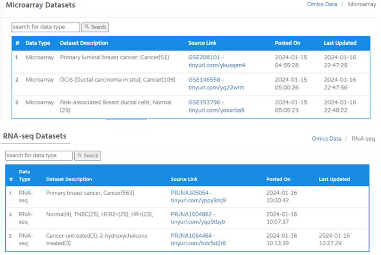
Task: Click the RNA-seq search input field
Action: tap(39, 156)
